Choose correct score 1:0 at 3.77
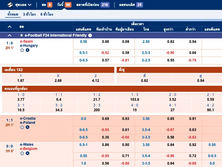 (x=21, y=97)
